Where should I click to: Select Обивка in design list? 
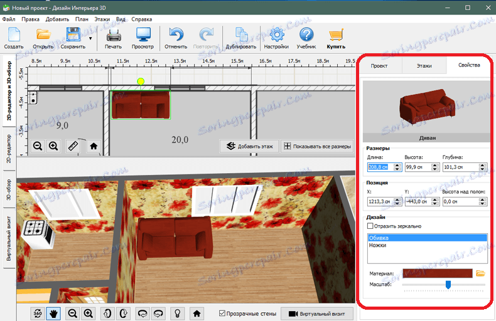428,238
